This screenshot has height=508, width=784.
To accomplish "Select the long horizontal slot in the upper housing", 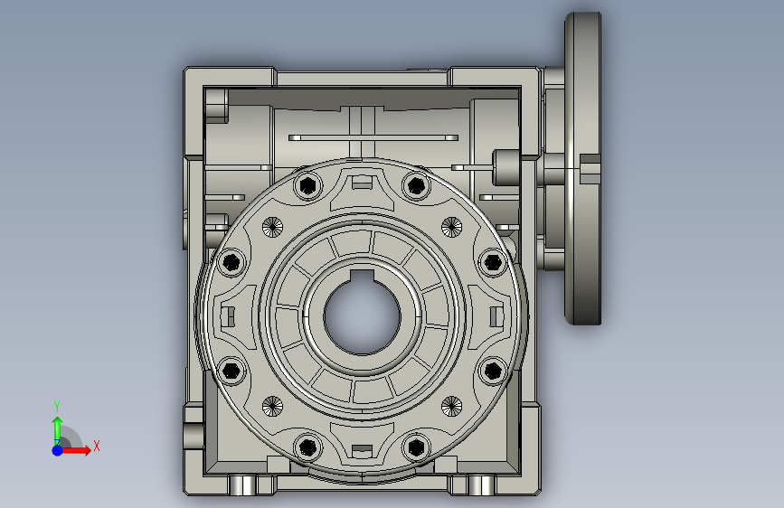I will [x=373, y=137].
